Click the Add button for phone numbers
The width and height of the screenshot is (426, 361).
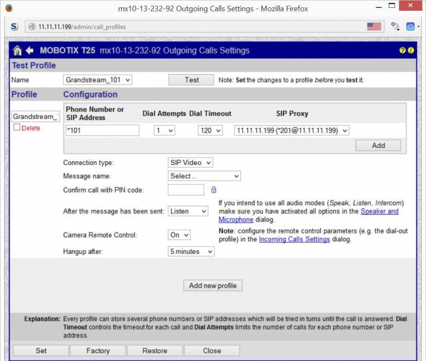pos(378,146)
